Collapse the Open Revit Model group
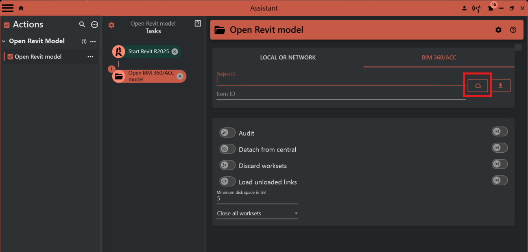Viewport: 528px width, 252px height. tap(4, 41)
